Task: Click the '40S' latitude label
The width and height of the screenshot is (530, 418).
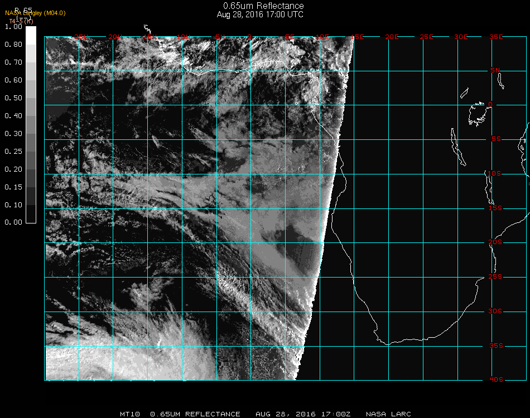Action: tap(496, 380)
